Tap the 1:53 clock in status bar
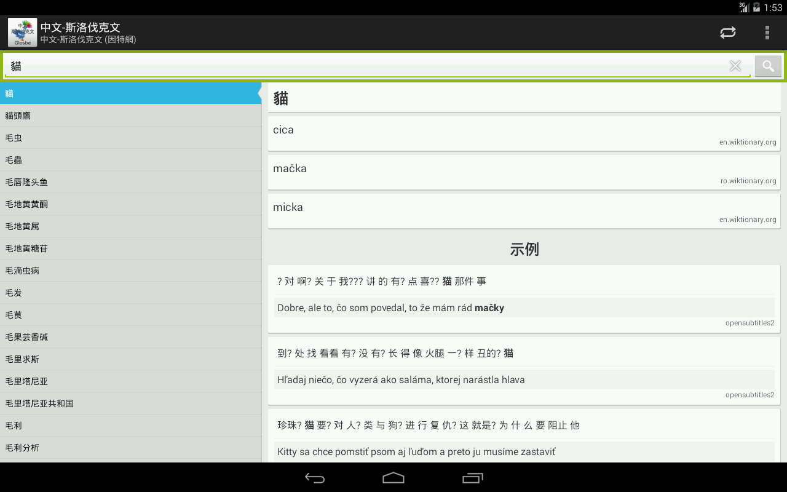 773,7
